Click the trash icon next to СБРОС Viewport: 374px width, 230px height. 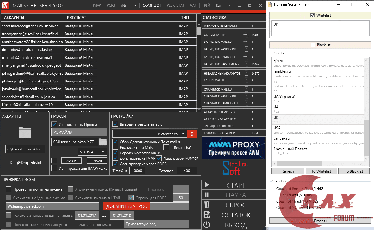[207, 205]
